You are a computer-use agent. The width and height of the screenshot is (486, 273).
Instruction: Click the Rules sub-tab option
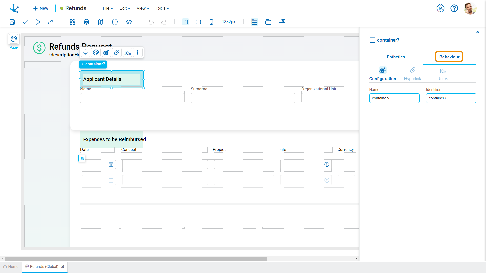click(442, 74)
